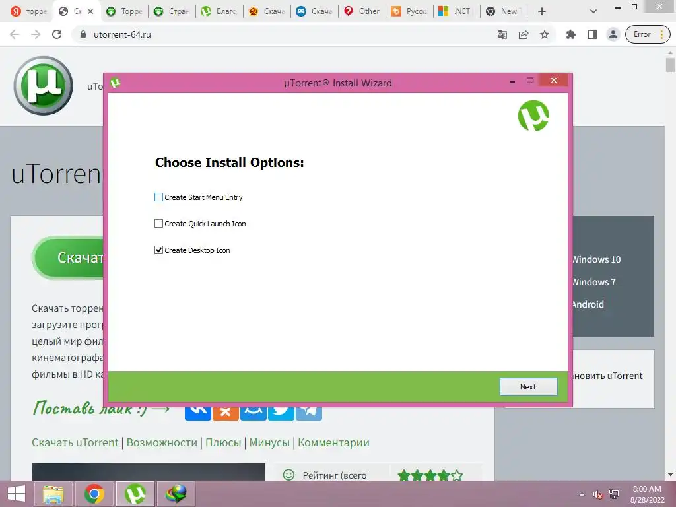Open the Extensions puzzle icon
Screen dimensions: 676x507
pyautogui.click(x=571, y=34)
